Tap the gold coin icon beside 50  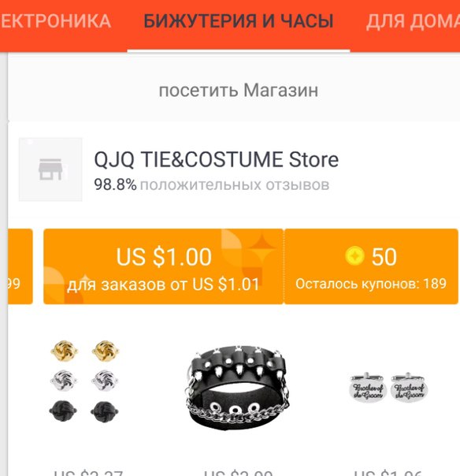354,256
